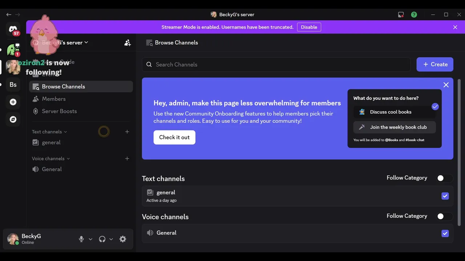The width and height of the screenshot is (465, 261).
Task: Click the Voice channels section heading
Action: point(165,217)
